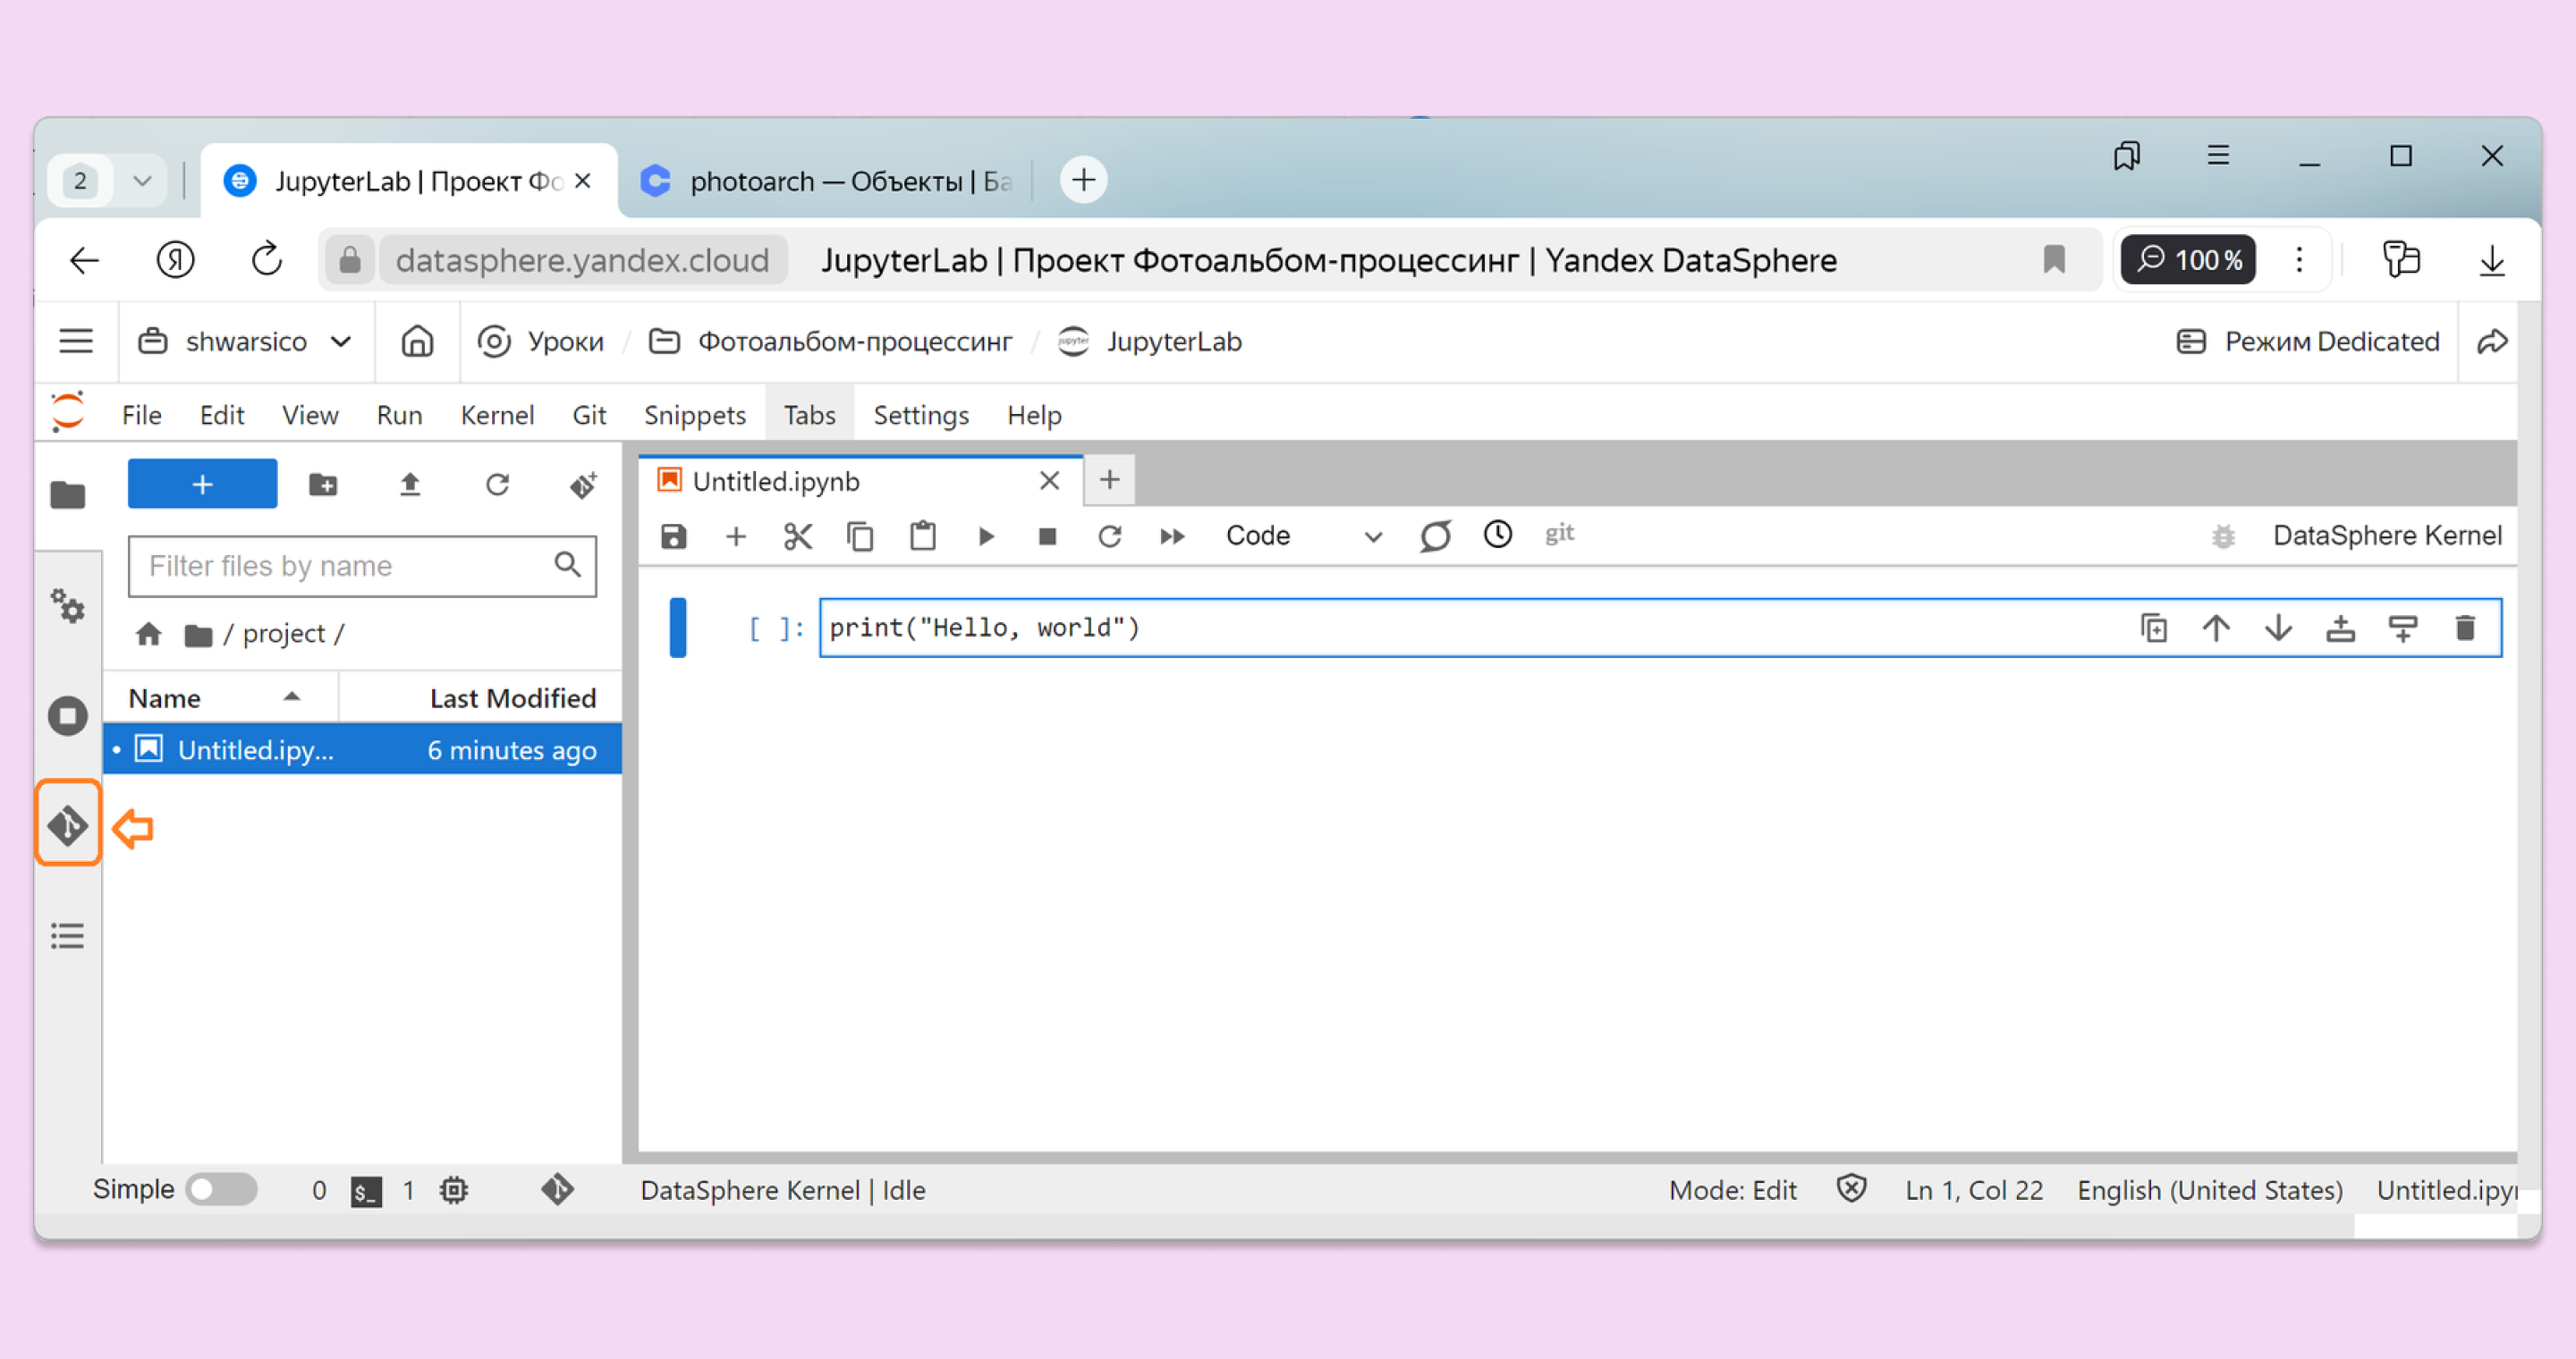Click the blue plus new launcher button

[x=202, y=485]
